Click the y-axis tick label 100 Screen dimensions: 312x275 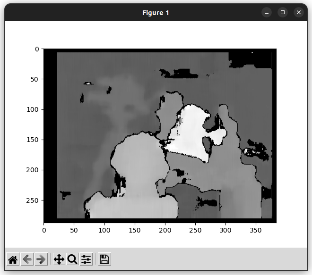tap(33, 109)
